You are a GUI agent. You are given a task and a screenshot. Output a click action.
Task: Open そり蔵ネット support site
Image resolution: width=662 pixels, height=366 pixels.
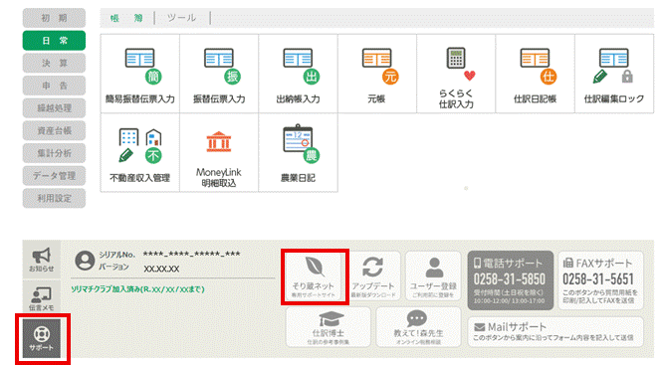pyautogui.click(x=314, y=277)
